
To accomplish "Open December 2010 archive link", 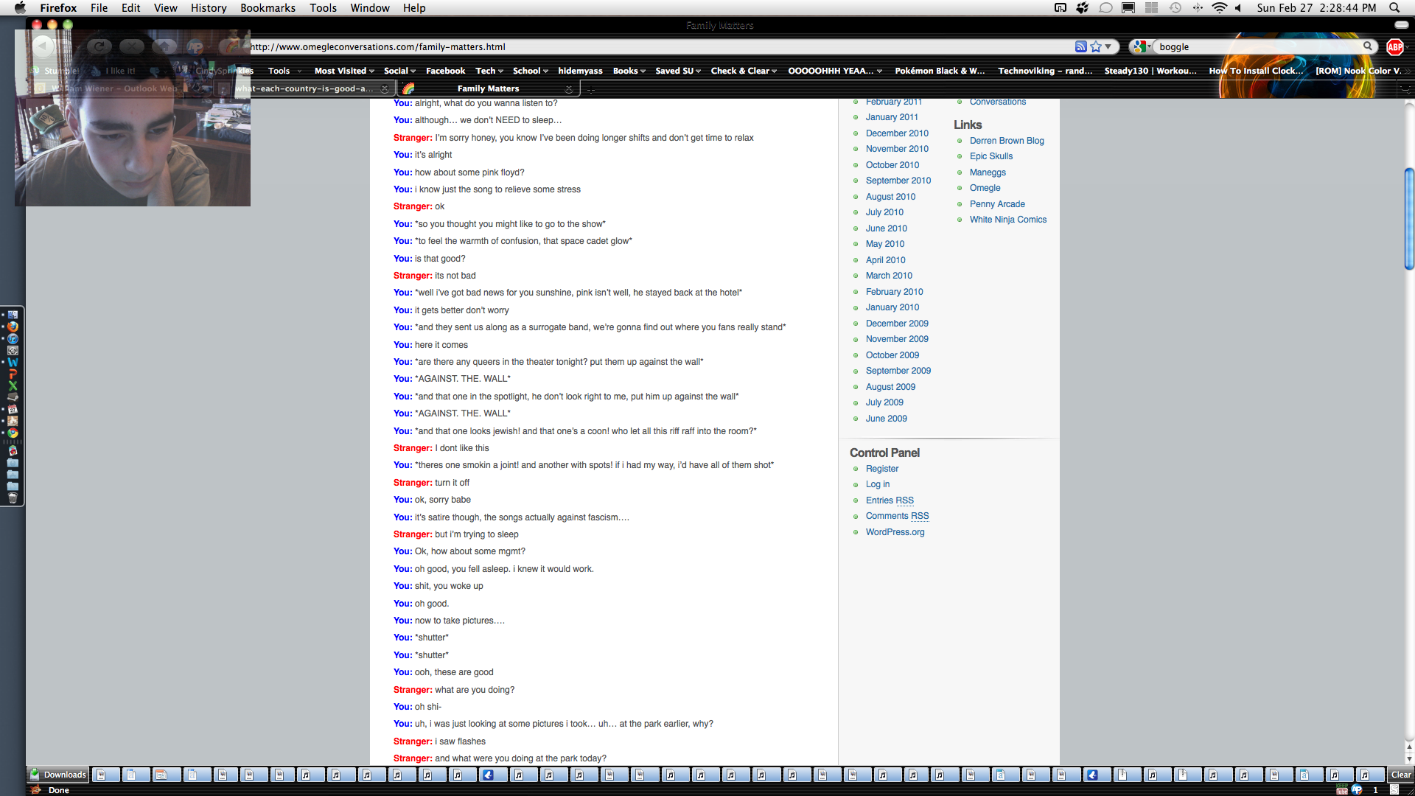I will click(x=897, y=133).
